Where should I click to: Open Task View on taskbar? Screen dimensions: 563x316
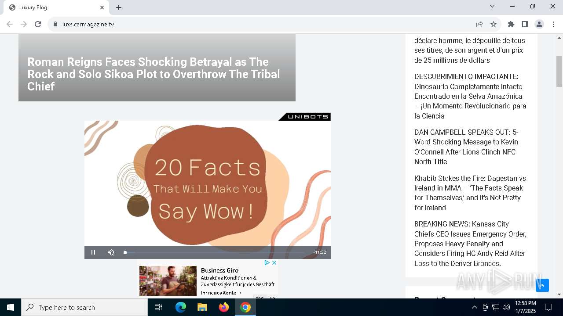tap(158, 307)
